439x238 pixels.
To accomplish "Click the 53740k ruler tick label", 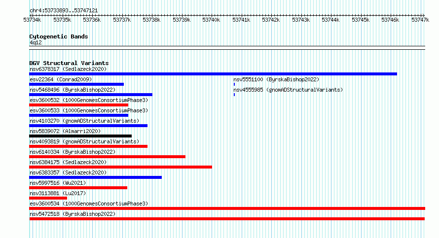I will tap(211, 20).
